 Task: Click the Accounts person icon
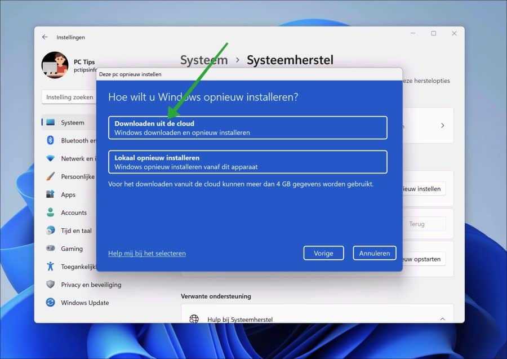[x=51, y=212]
